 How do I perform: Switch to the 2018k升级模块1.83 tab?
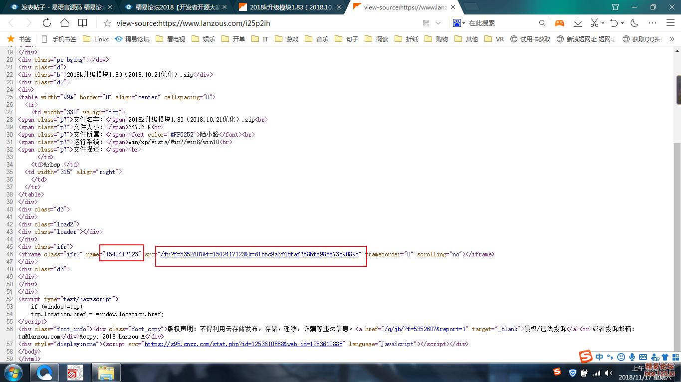(289, 7)
